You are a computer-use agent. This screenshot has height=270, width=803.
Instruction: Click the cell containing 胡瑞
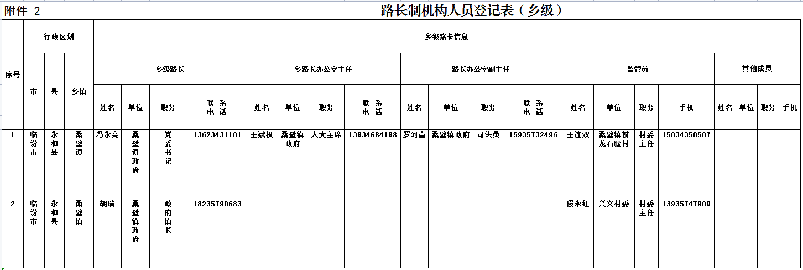coord(107,204)
